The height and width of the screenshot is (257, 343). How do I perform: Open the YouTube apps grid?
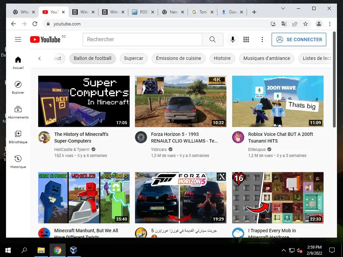click(x=246, y=39)
